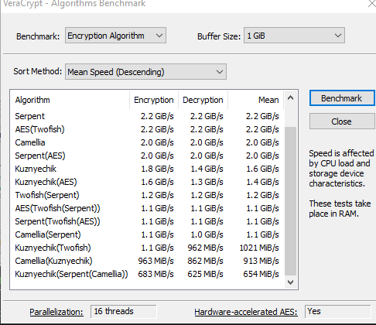The width and height of the screenshot is (376, 325).
Task: Select the Camellia(Kuznyechik) row
Action: tap(147, 261)
